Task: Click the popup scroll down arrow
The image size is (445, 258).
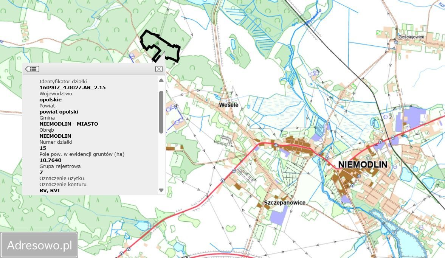Action: pos(161,190)
